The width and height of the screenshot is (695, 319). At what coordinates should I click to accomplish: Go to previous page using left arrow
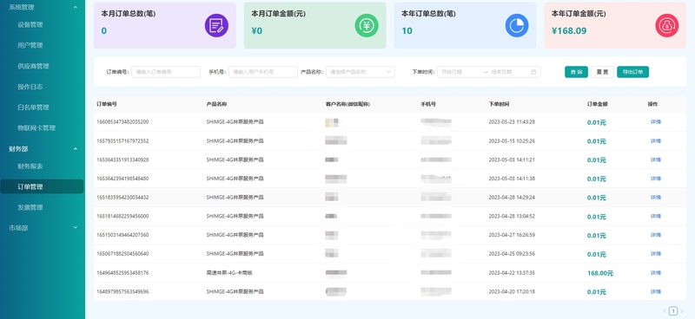[665, 311]
